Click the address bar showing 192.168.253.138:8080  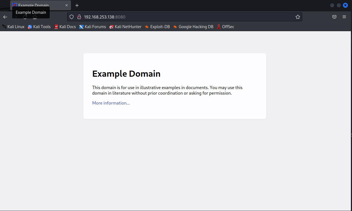tap(184, 17)
